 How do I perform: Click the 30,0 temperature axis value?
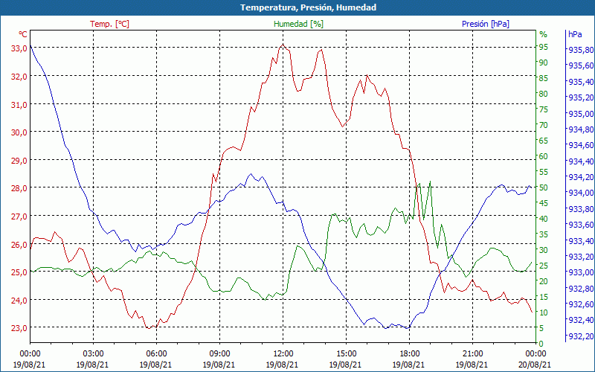tap(19, 132)
